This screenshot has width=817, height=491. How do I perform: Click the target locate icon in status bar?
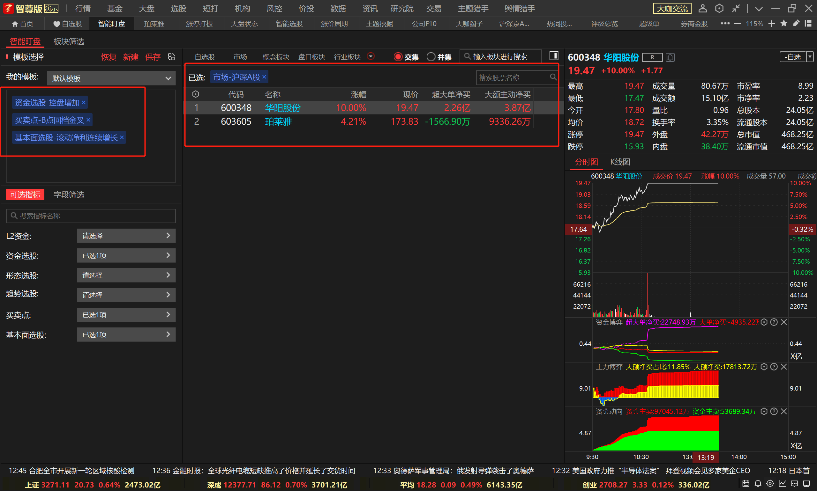(x=770, y=484)
